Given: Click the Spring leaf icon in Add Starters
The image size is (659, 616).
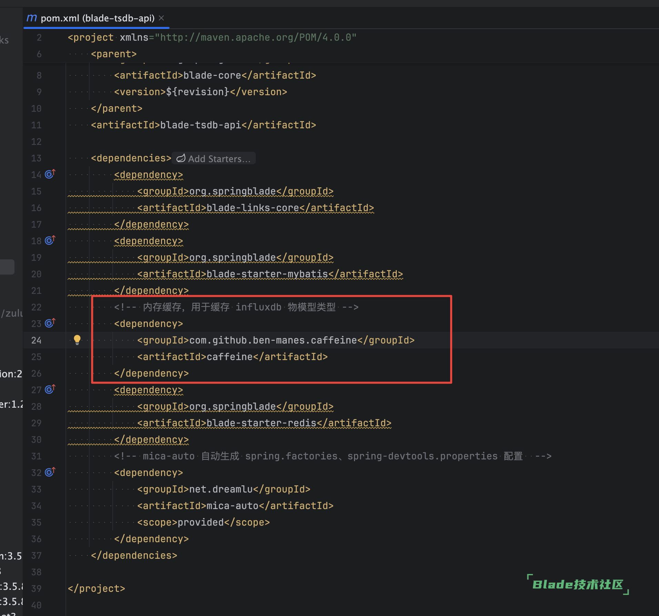Looking at the screenshot, I should pyautogui.click(x=181, y=158).
